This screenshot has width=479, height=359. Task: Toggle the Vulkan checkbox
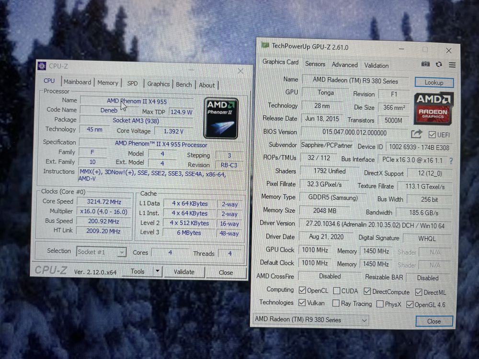(x=302, y=303)
